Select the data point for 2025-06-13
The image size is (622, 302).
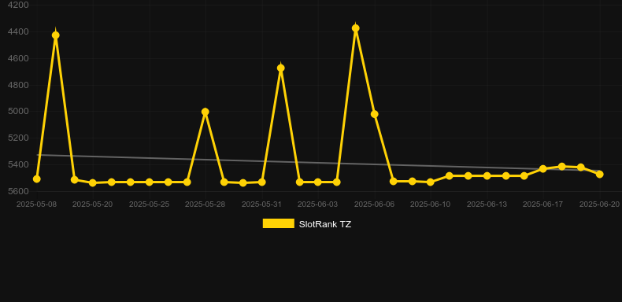487,175
